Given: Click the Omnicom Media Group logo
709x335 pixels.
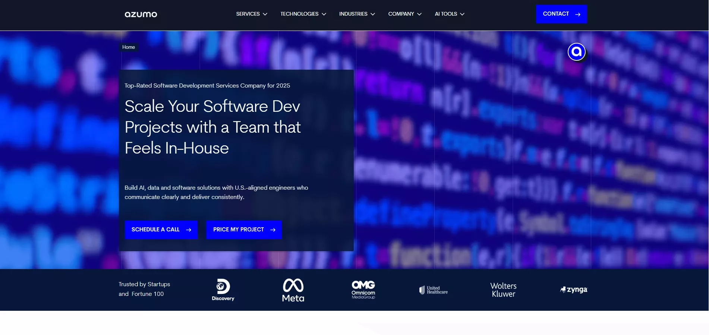Looking at the screenshot, I should pyautogui.click(x=363, y=290).
